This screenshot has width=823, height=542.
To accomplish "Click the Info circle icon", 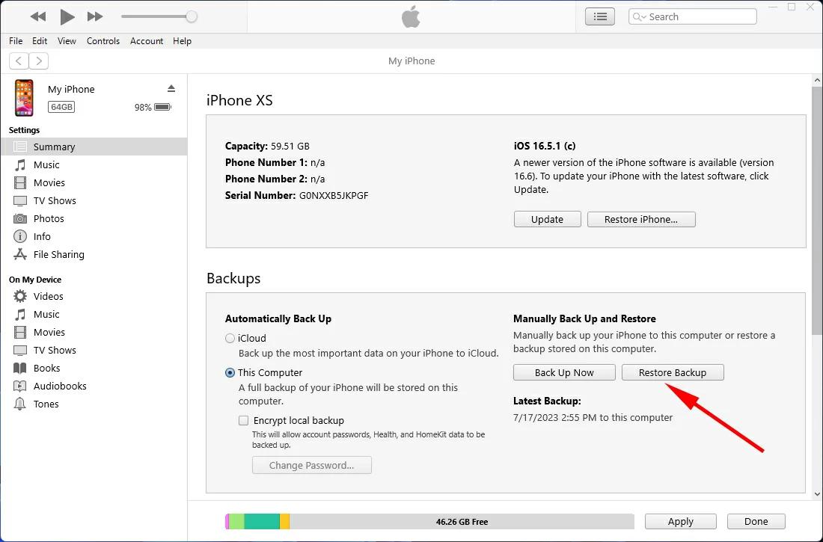I will pyautogui.click(x=20, y=237).
